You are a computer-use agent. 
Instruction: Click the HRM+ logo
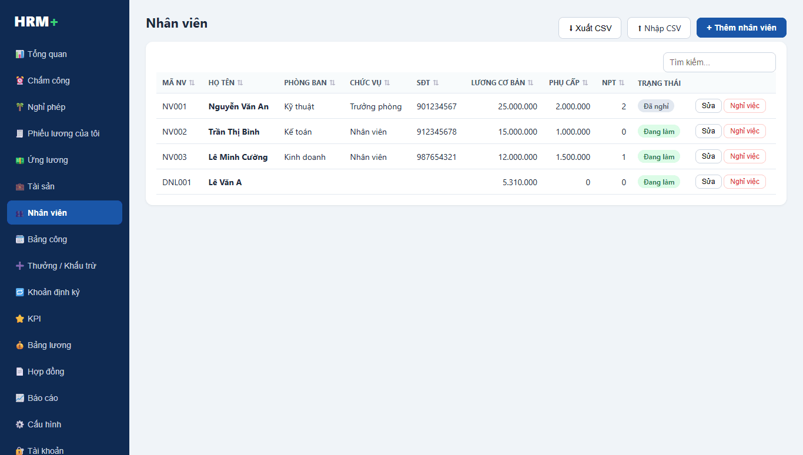[36, 22]
